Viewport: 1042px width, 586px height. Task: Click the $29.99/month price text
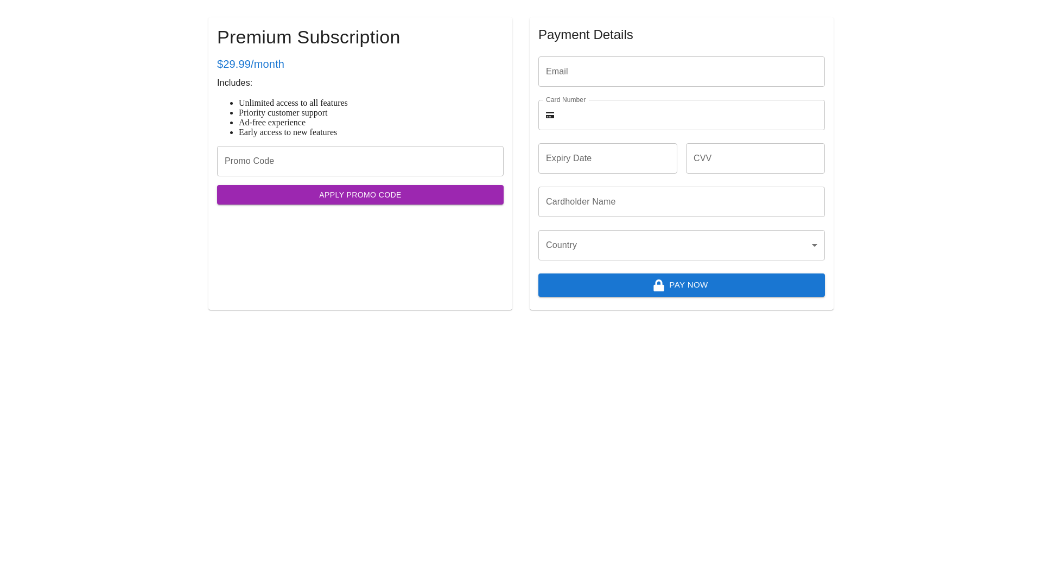coord(250,64)
